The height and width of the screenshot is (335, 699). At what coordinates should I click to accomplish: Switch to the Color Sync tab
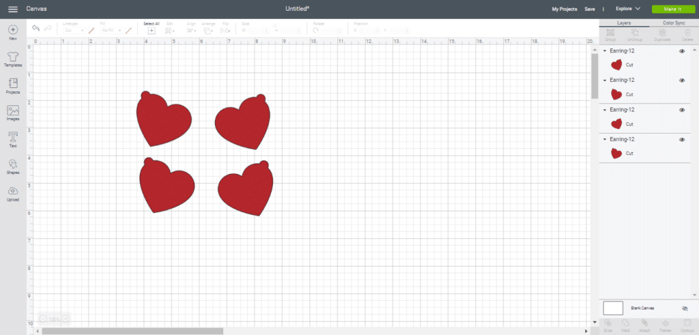tap(673, 23)
